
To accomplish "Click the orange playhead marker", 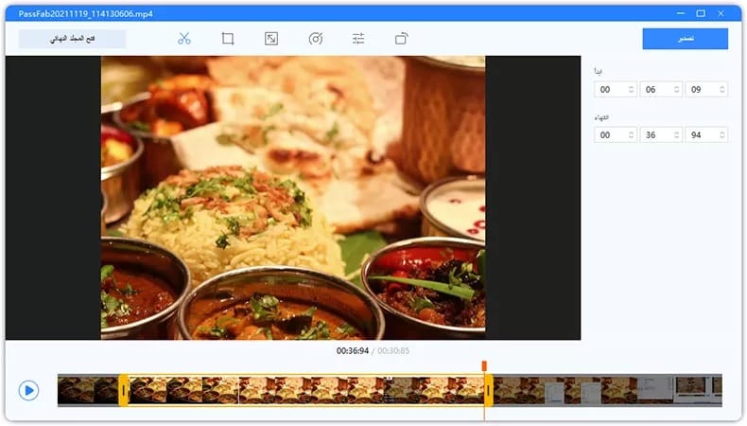I will coord(484,366).
